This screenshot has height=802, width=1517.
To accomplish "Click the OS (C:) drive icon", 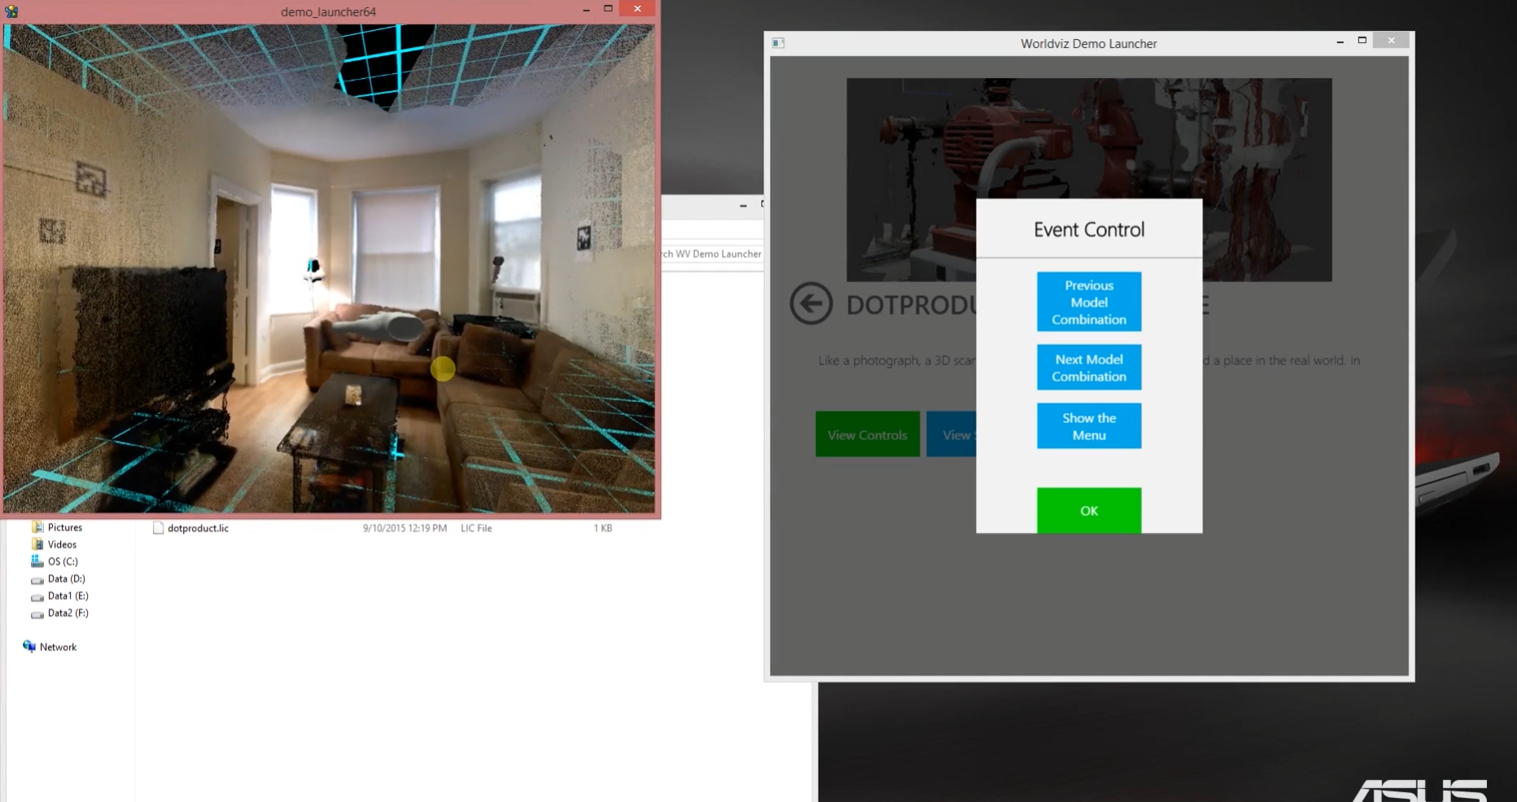I will click(37, 561).
